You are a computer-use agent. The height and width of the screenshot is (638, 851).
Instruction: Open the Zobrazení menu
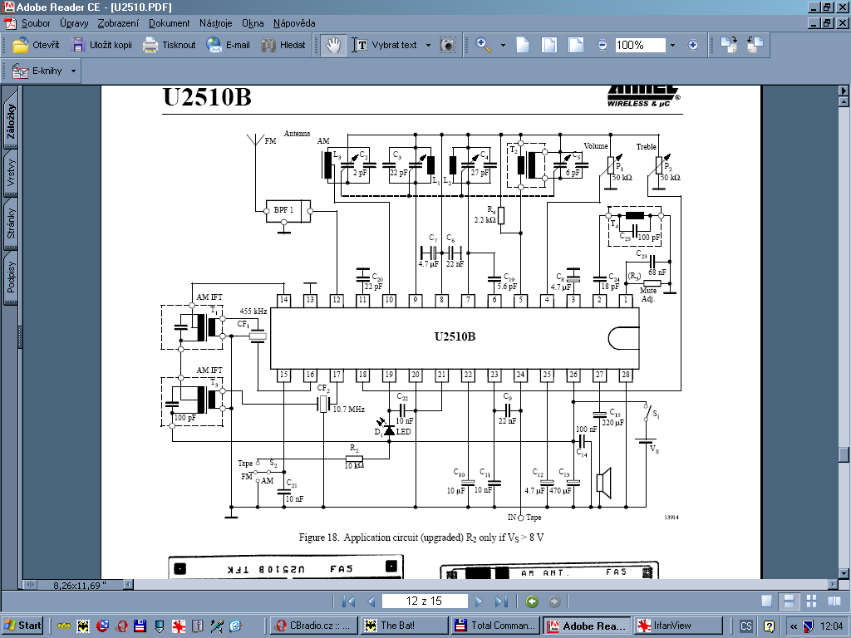tap(118, 23)
